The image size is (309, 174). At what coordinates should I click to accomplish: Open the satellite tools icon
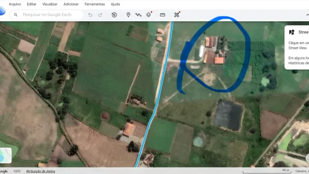pyautogui.click(x=177, y=15)
